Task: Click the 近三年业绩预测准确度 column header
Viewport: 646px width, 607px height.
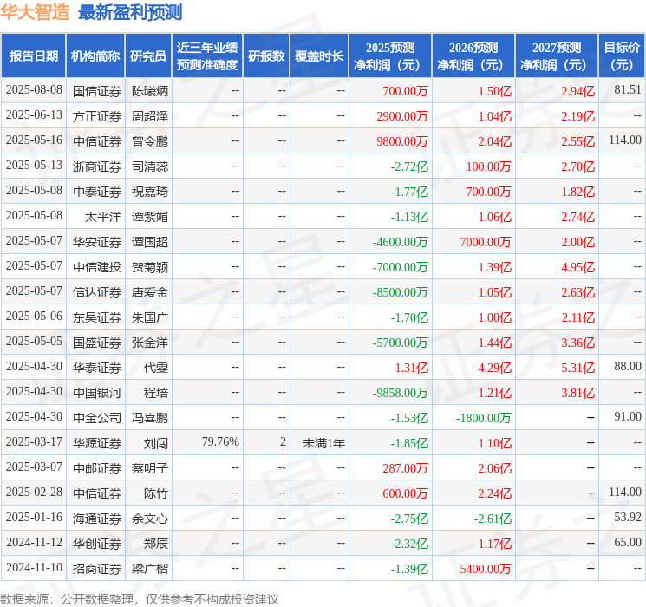Action: coord(207,56)
